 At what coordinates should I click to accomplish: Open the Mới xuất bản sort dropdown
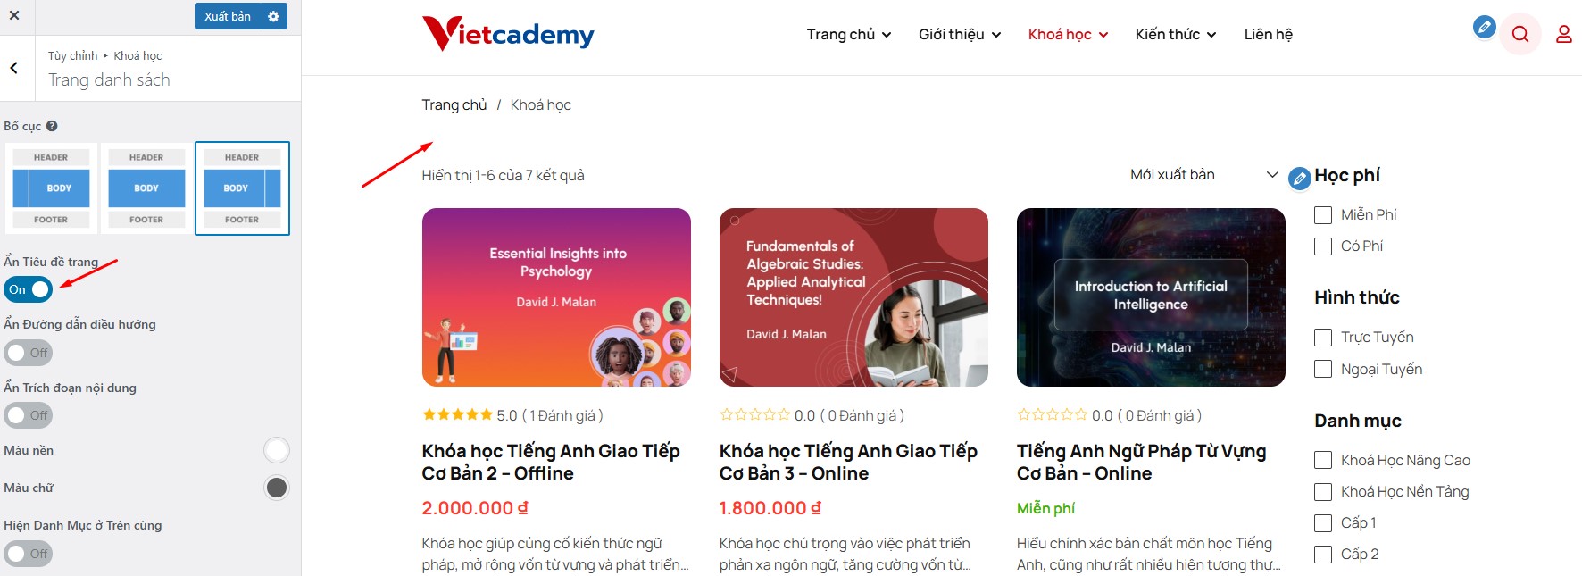[1203, 175]
